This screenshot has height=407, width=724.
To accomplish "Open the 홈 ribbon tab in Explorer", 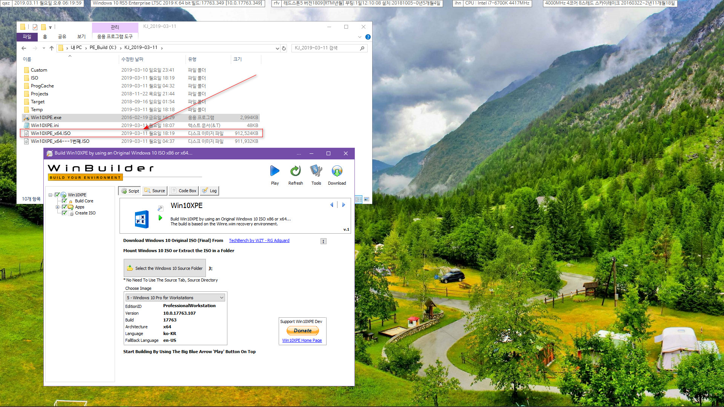I will pos(45,37).
